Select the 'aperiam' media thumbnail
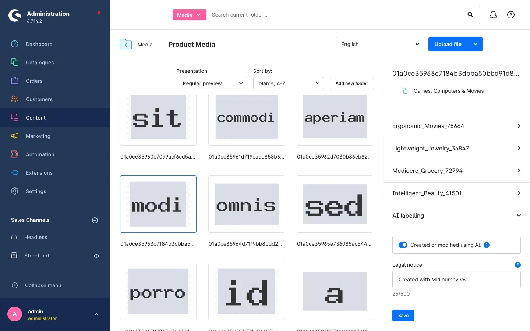Screen dimensions: 530x331 pos(335,120)
